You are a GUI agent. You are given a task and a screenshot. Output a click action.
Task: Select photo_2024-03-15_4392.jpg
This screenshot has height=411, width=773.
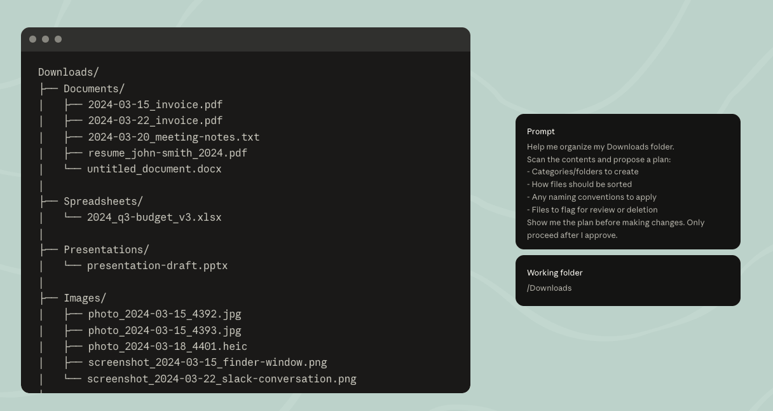[x=164, y=314]
